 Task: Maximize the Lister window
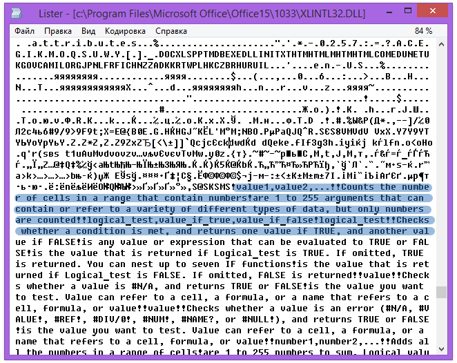[x=408, y=12]
